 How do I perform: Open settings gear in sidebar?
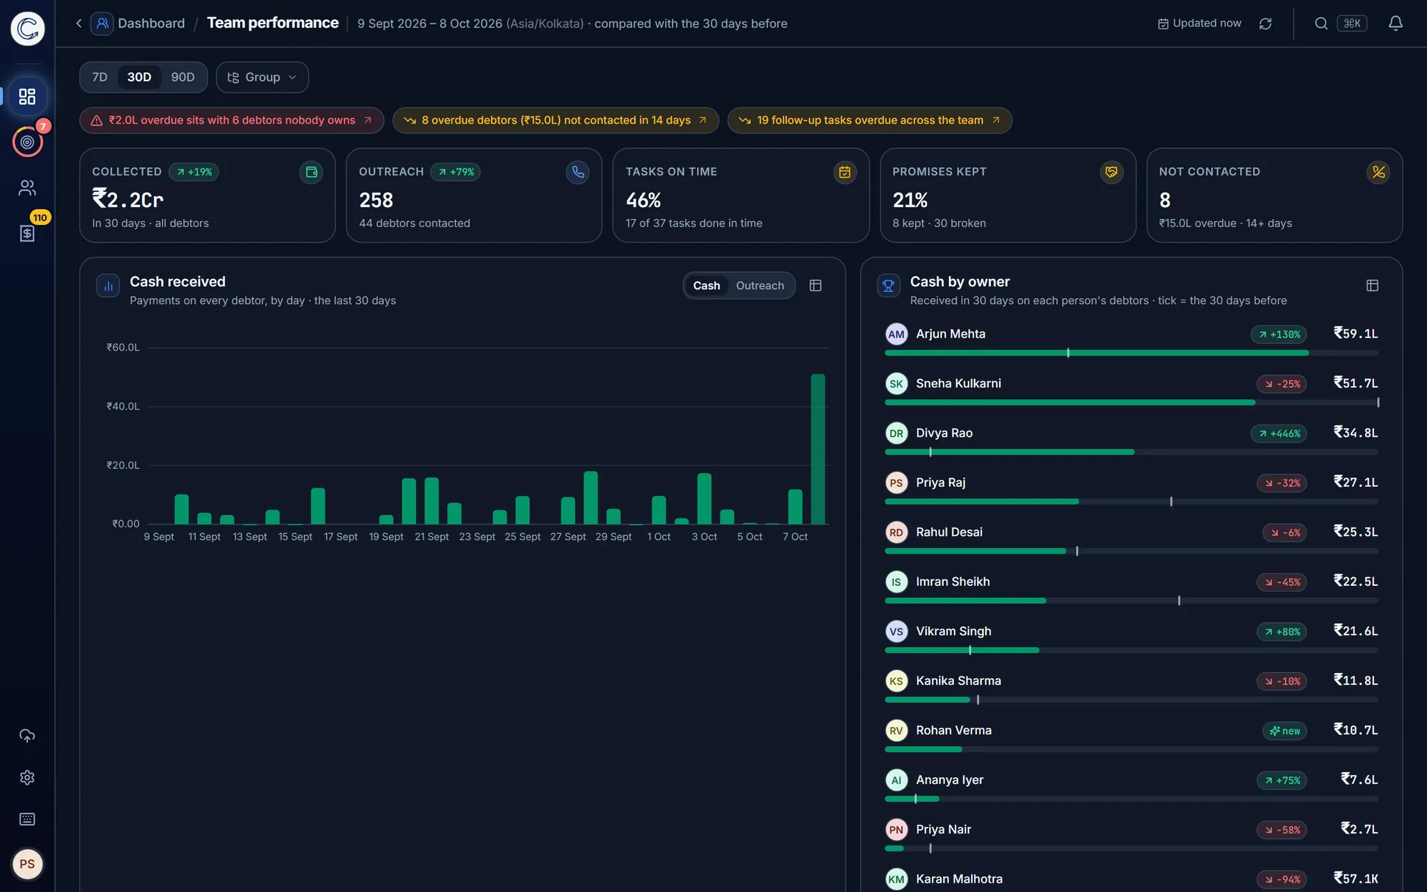27,777
